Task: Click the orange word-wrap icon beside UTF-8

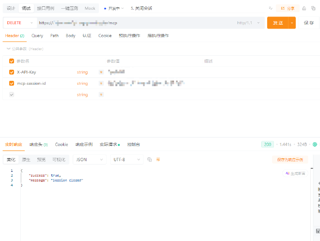Action: (158, 159)
